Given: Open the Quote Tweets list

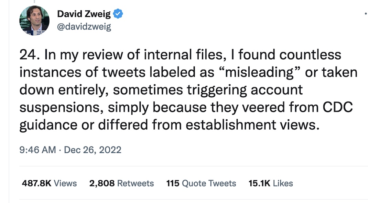Looking at the screenshot, I should 209,183.
